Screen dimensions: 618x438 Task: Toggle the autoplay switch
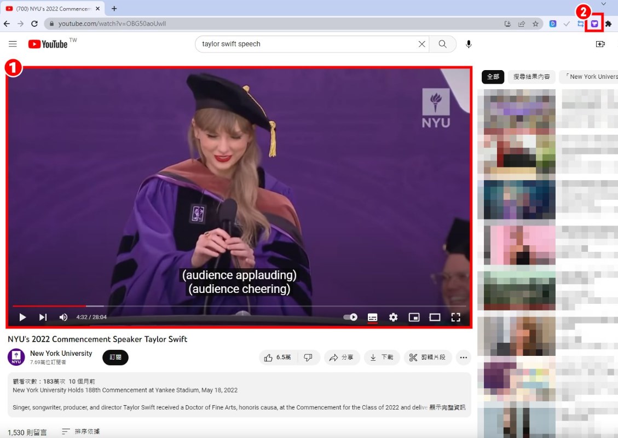point(350,317)
